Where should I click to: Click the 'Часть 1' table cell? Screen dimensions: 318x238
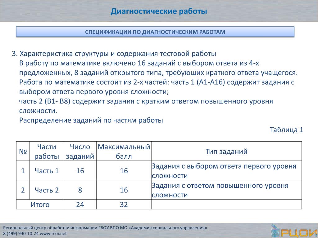(x=47, y=171)
